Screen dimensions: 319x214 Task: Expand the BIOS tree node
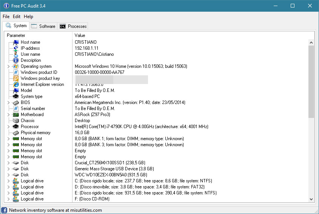[x=9, y=102]
